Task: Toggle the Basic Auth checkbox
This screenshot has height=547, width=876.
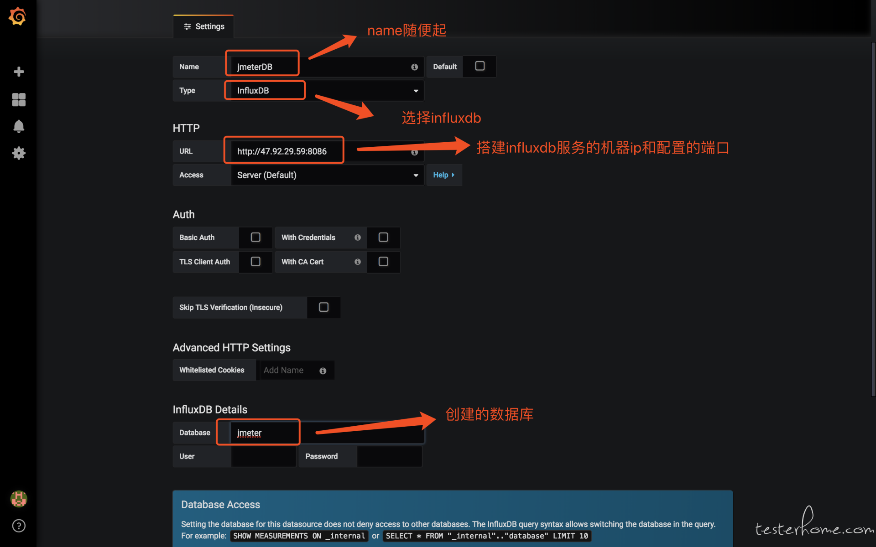Action: coord(255,237)
